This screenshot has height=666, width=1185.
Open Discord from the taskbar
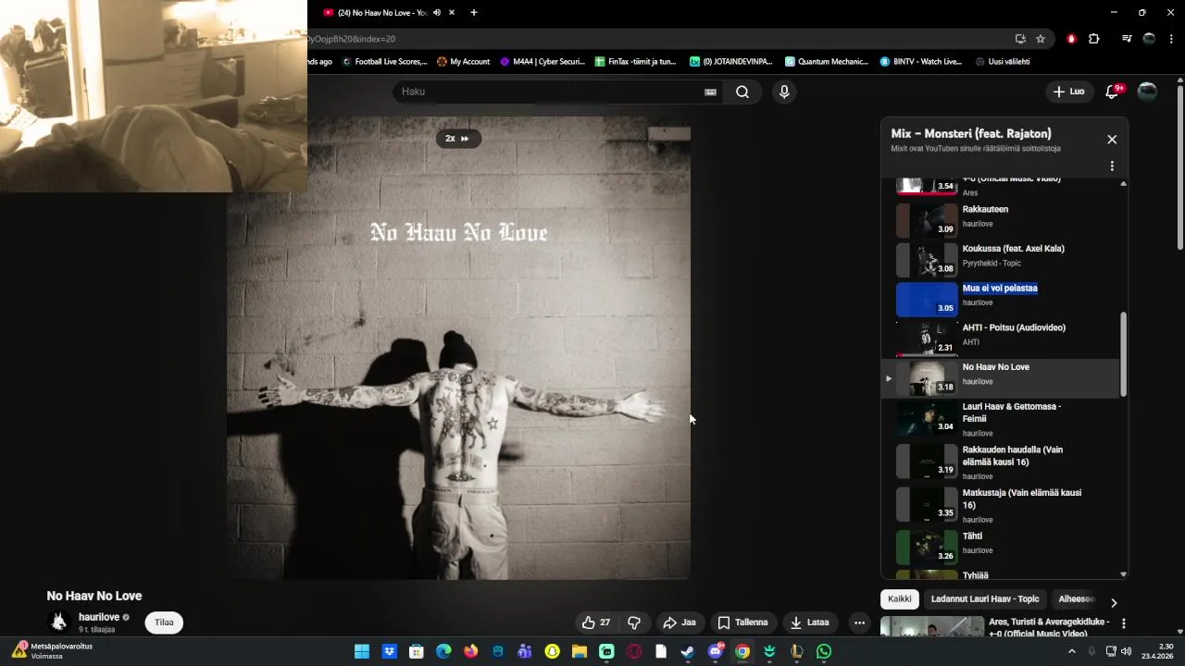(715, 651)
